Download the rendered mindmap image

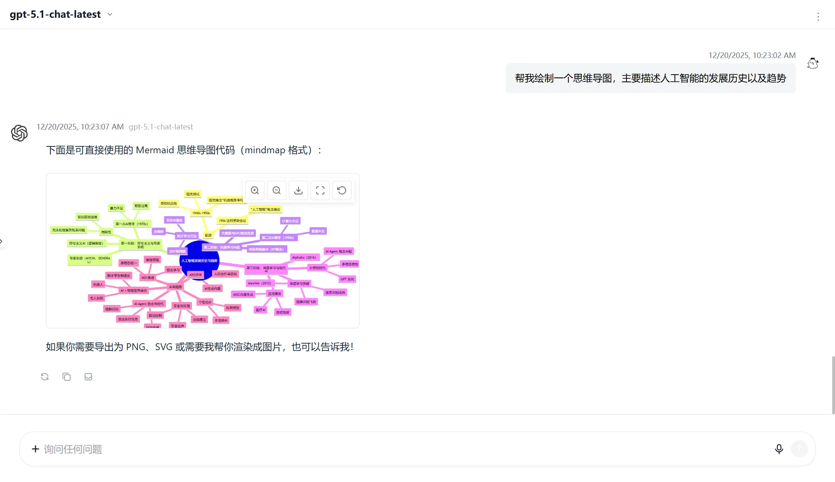click(x=298, y=190)
